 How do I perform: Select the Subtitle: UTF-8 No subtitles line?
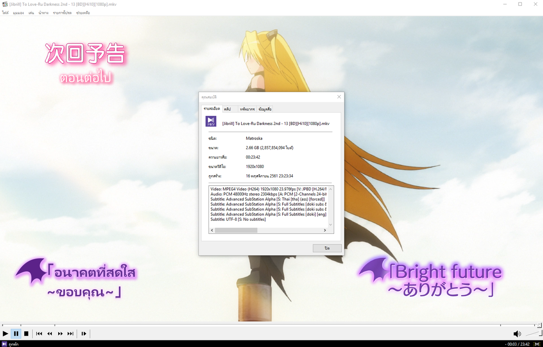tap(238, 219)
